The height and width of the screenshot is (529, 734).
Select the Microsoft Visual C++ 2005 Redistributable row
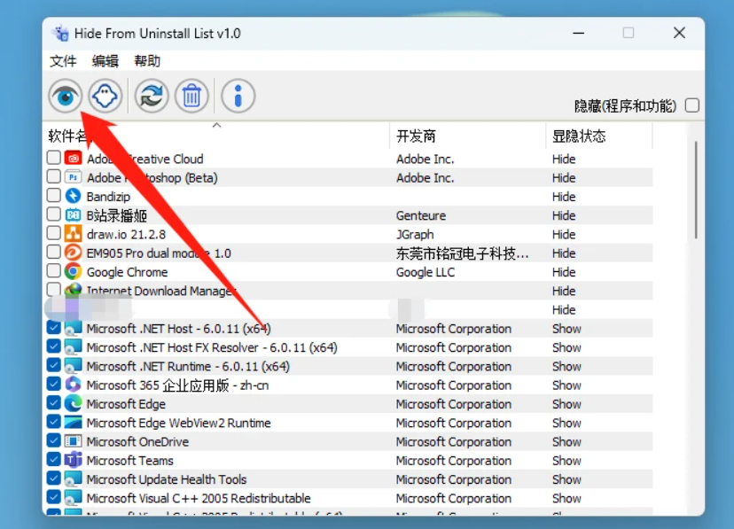pyautogui.click(x=348, y=498)
